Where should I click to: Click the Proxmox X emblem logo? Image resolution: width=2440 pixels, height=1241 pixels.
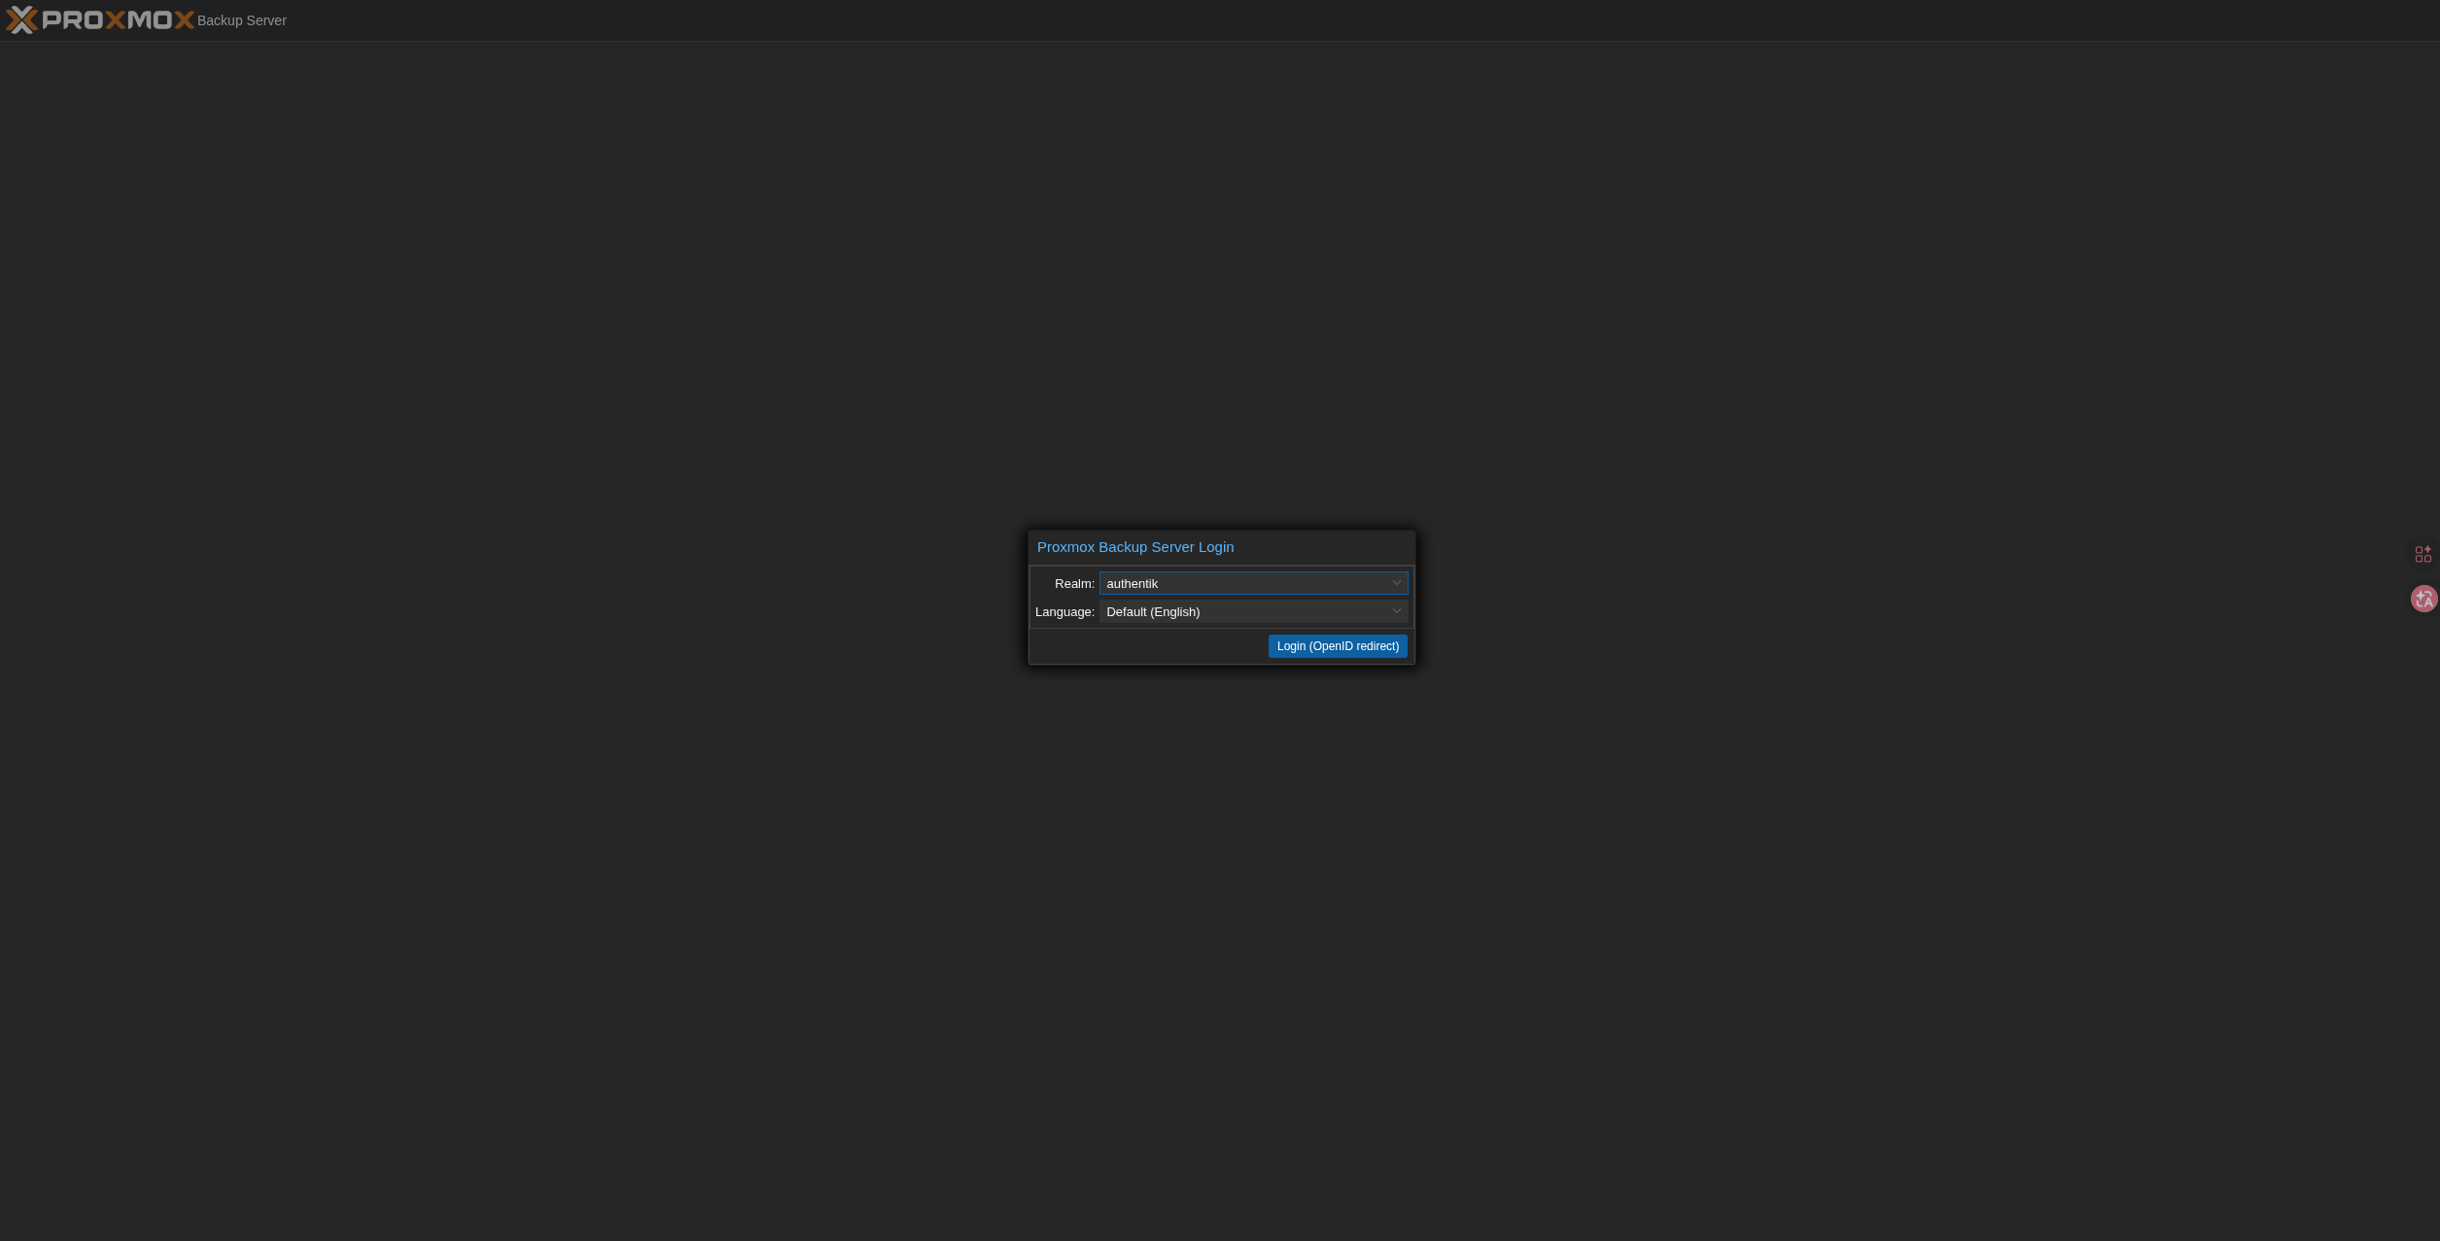click(x=21, y=19)
